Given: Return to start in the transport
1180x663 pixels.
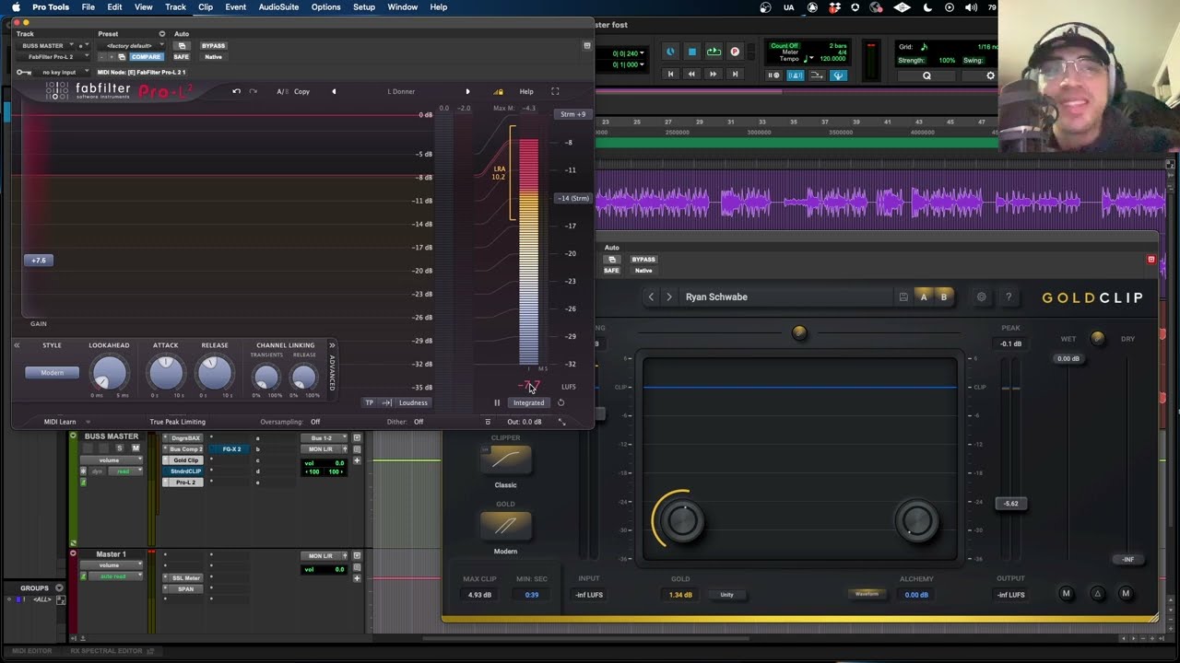Looking at the screenshot, I should 670,74.
